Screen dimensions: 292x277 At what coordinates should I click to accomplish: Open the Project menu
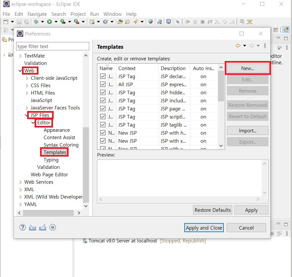78,14
